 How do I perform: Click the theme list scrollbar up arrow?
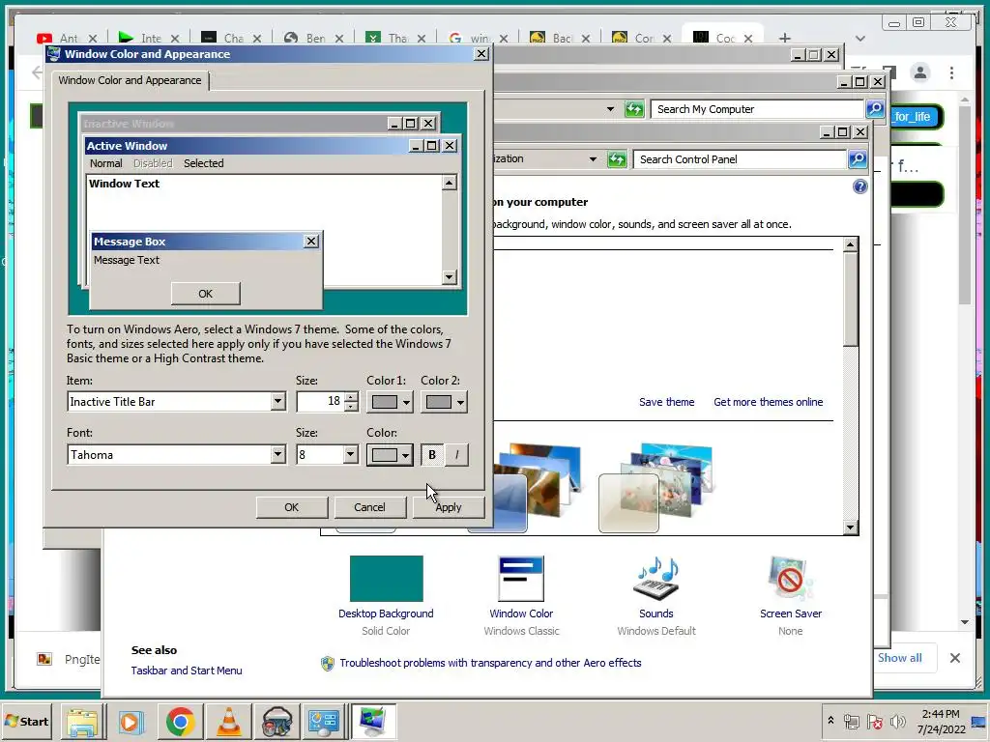point(851,244)
